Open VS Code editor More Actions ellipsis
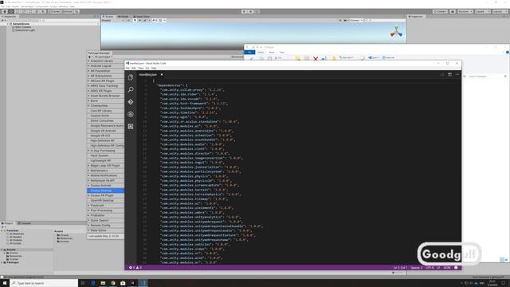Screen dimensions: 510x287 pyautogui.click(x=457, y=74)
